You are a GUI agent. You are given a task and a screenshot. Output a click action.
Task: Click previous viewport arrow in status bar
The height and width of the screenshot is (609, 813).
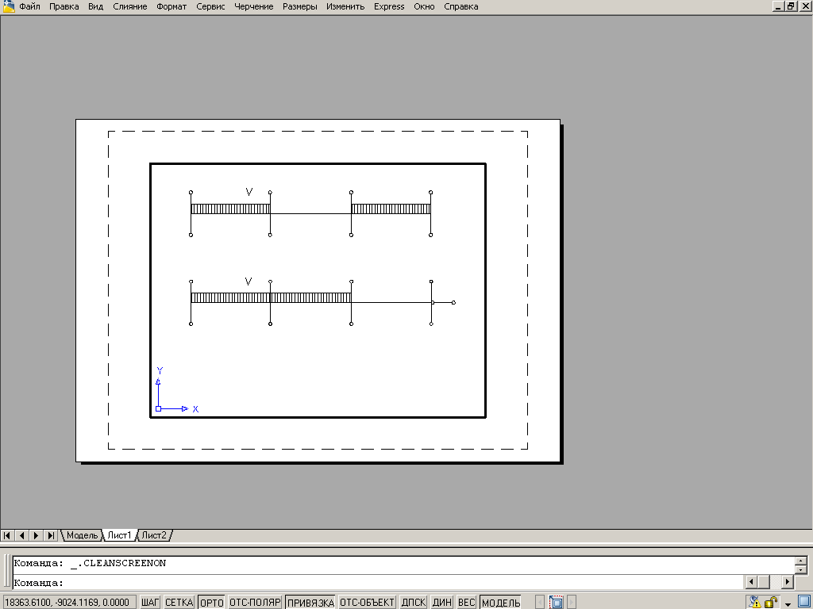[x=540, y=603]
